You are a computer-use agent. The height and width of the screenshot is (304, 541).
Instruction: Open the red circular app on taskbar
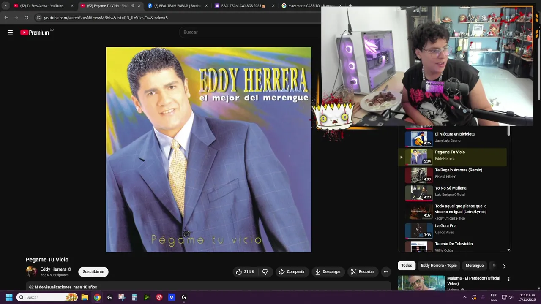pyautogui.click(x=159, y=297)
